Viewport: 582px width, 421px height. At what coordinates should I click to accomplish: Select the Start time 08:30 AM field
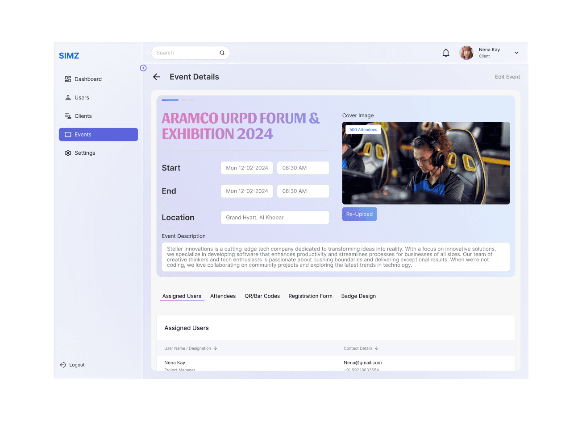(303, 168)
